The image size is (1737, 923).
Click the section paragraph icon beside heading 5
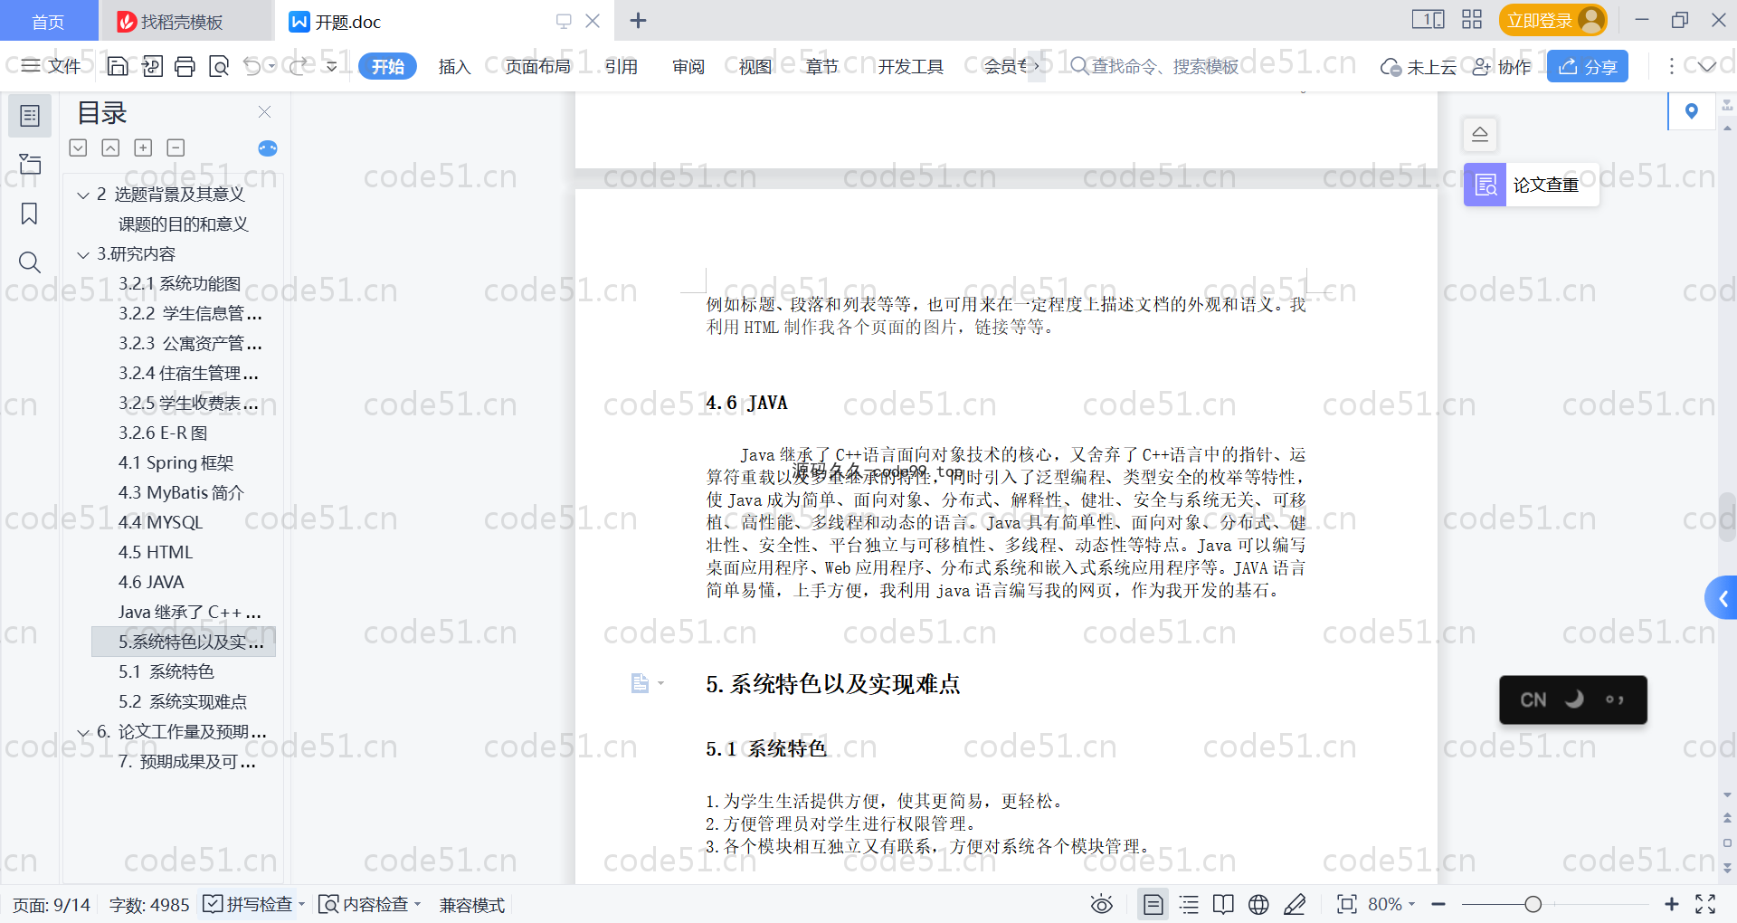[640, 683]
